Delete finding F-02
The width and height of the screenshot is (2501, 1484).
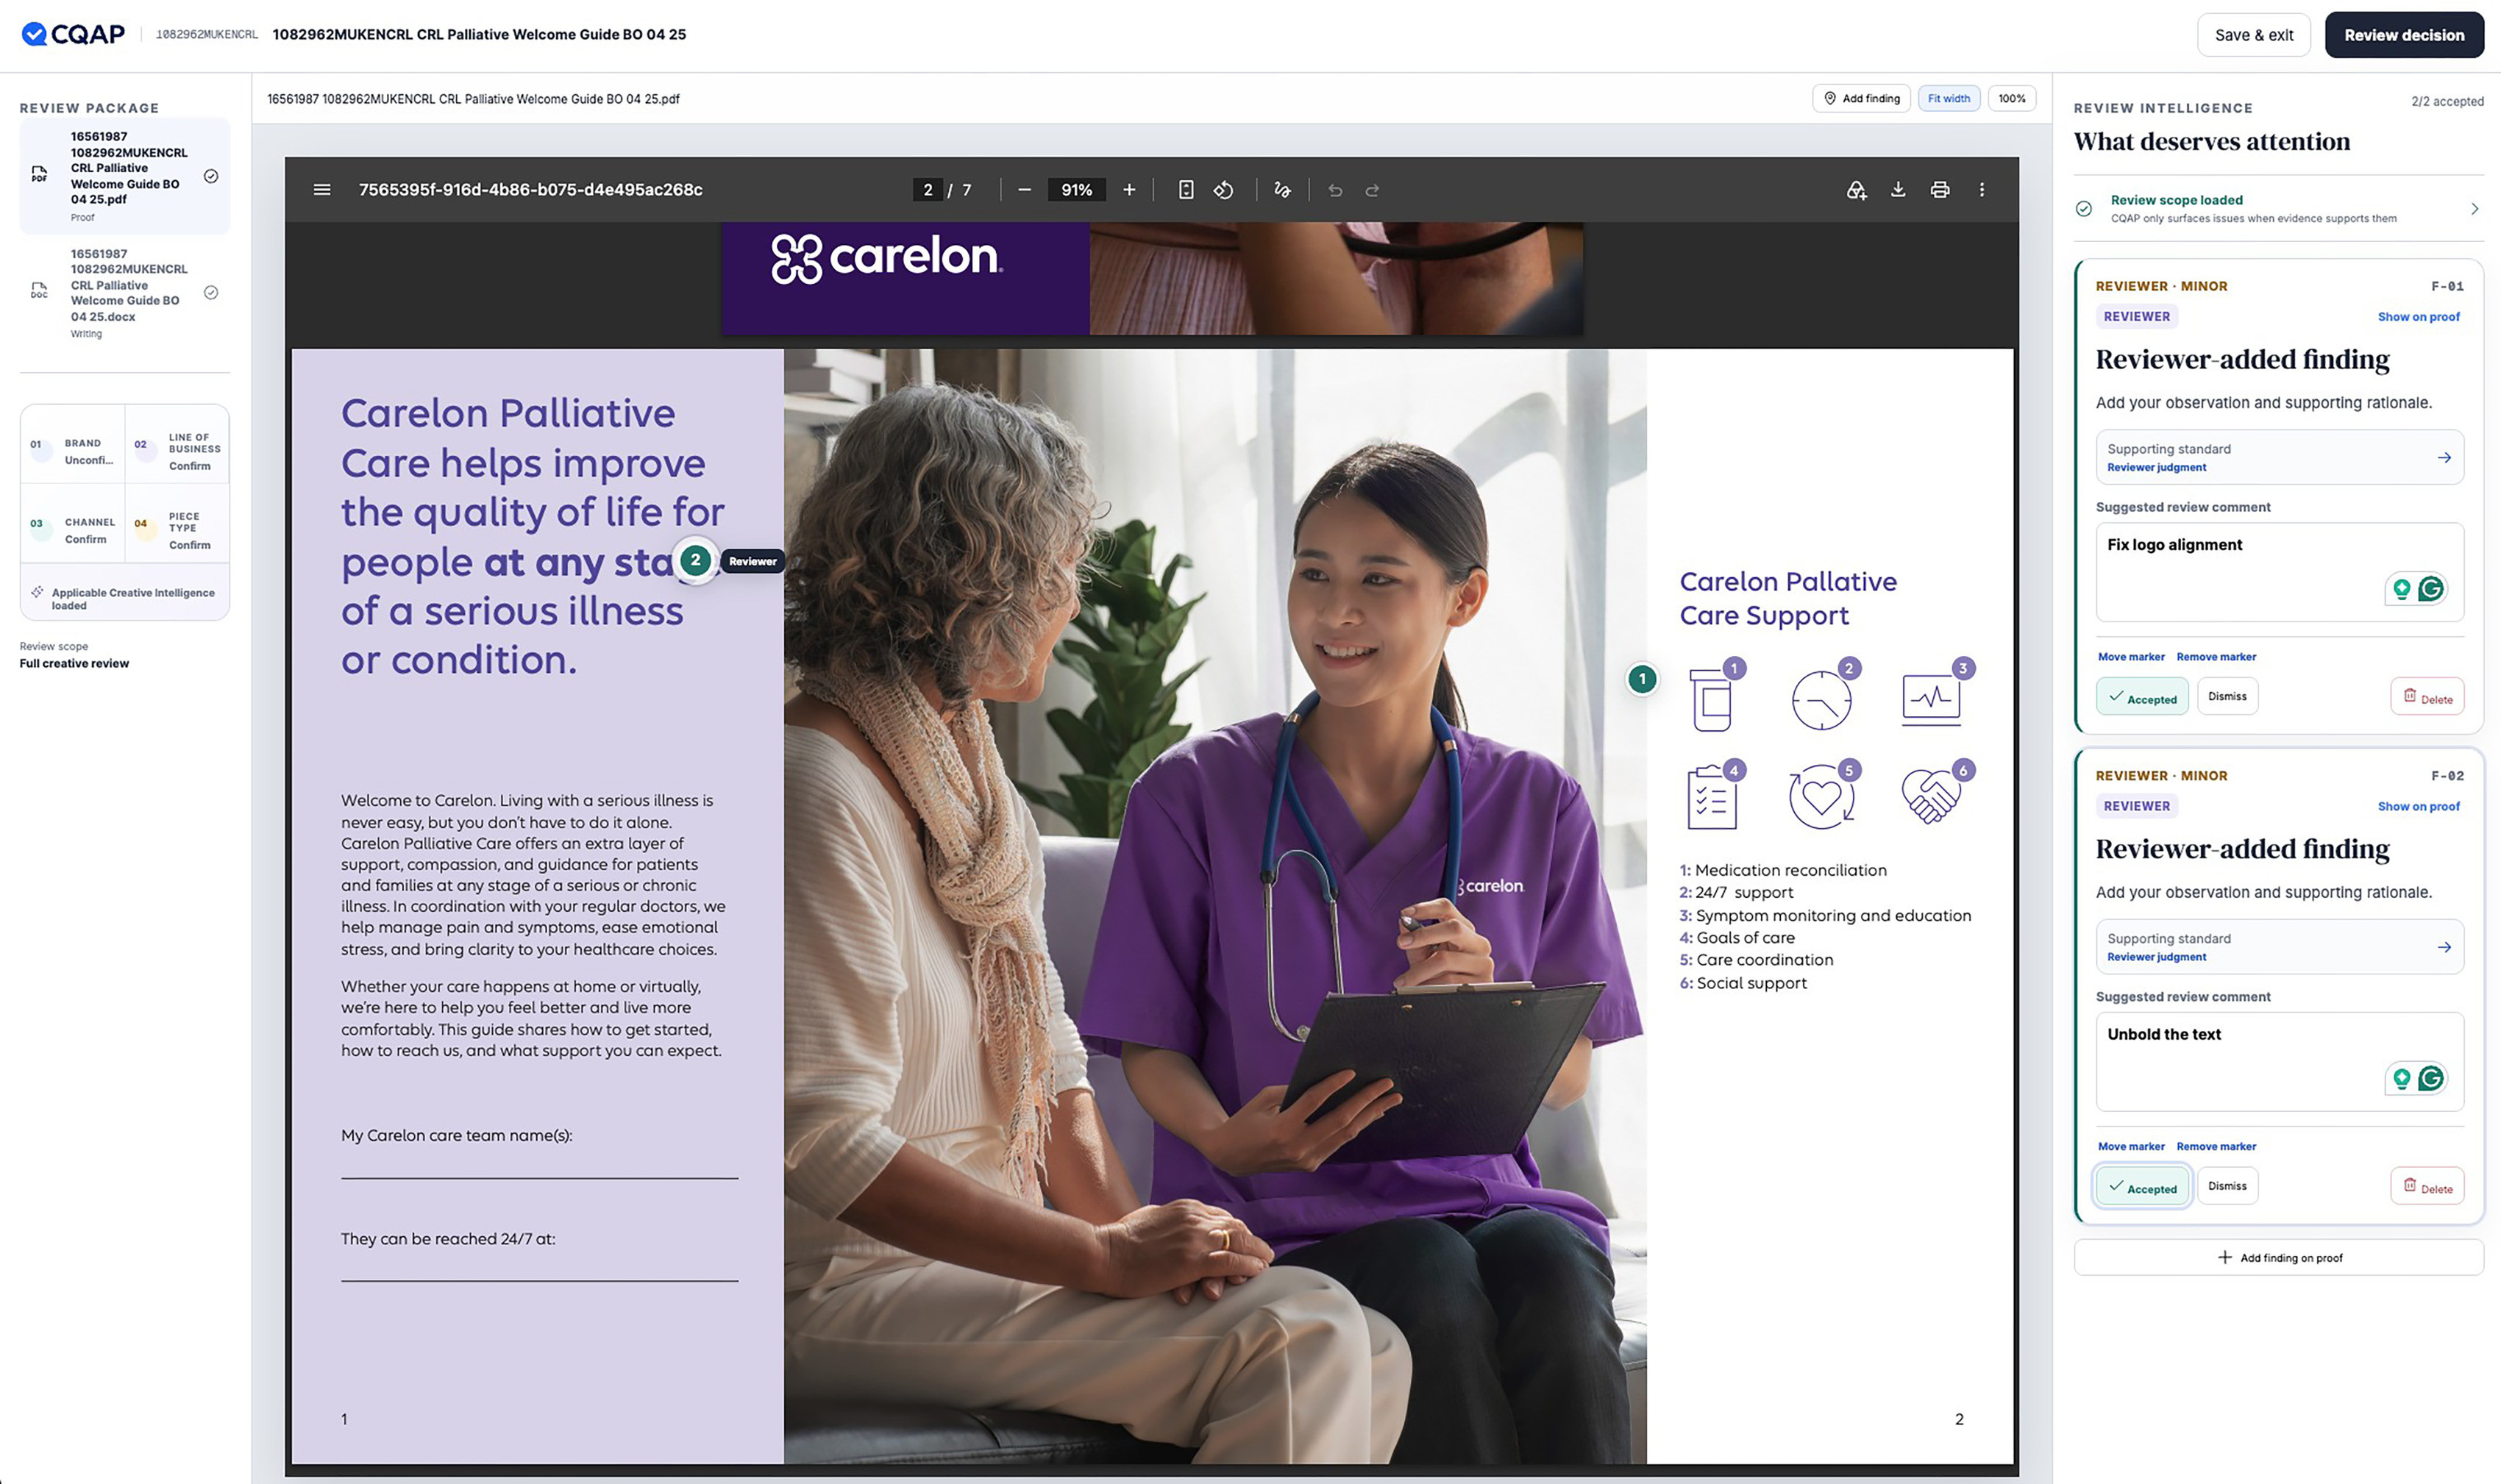[2427, 1187]
